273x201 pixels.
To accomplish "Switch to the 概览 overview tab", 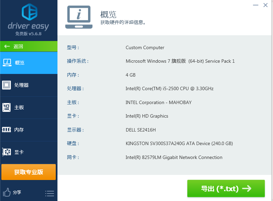I will [x=20, y=63].
